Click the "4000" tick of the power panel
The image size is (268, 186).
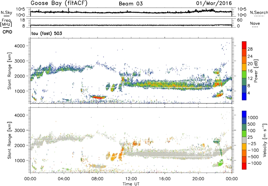[x=19, y=46]
